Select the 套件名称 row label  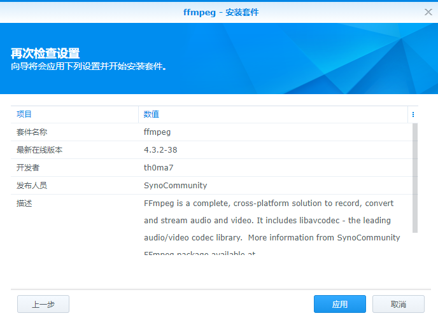pos(32,132)
